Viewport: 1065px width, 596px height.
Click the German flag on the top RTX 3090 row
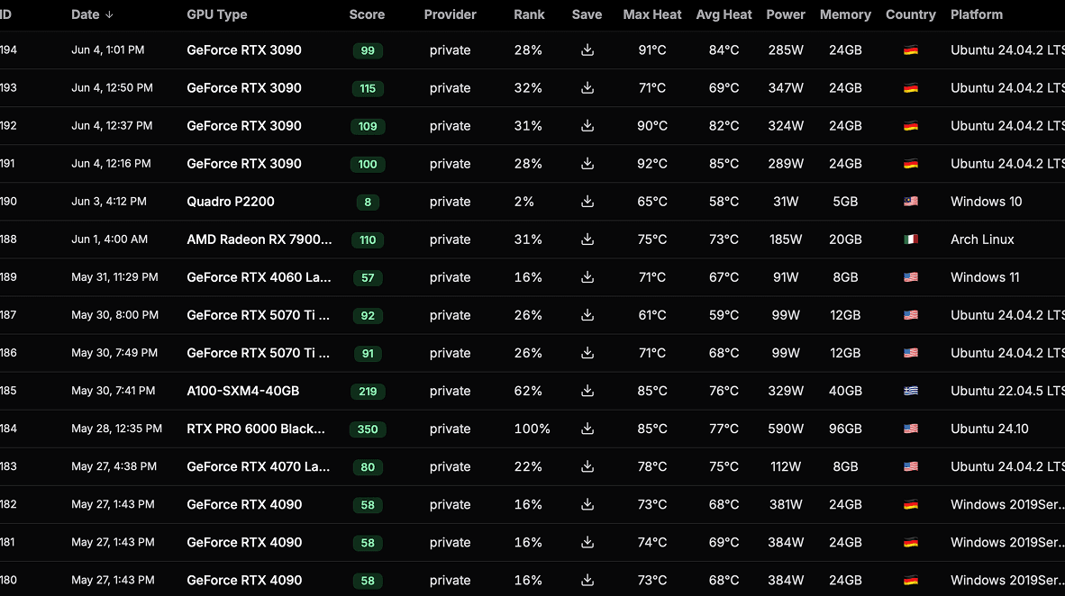tap(911, 50)
